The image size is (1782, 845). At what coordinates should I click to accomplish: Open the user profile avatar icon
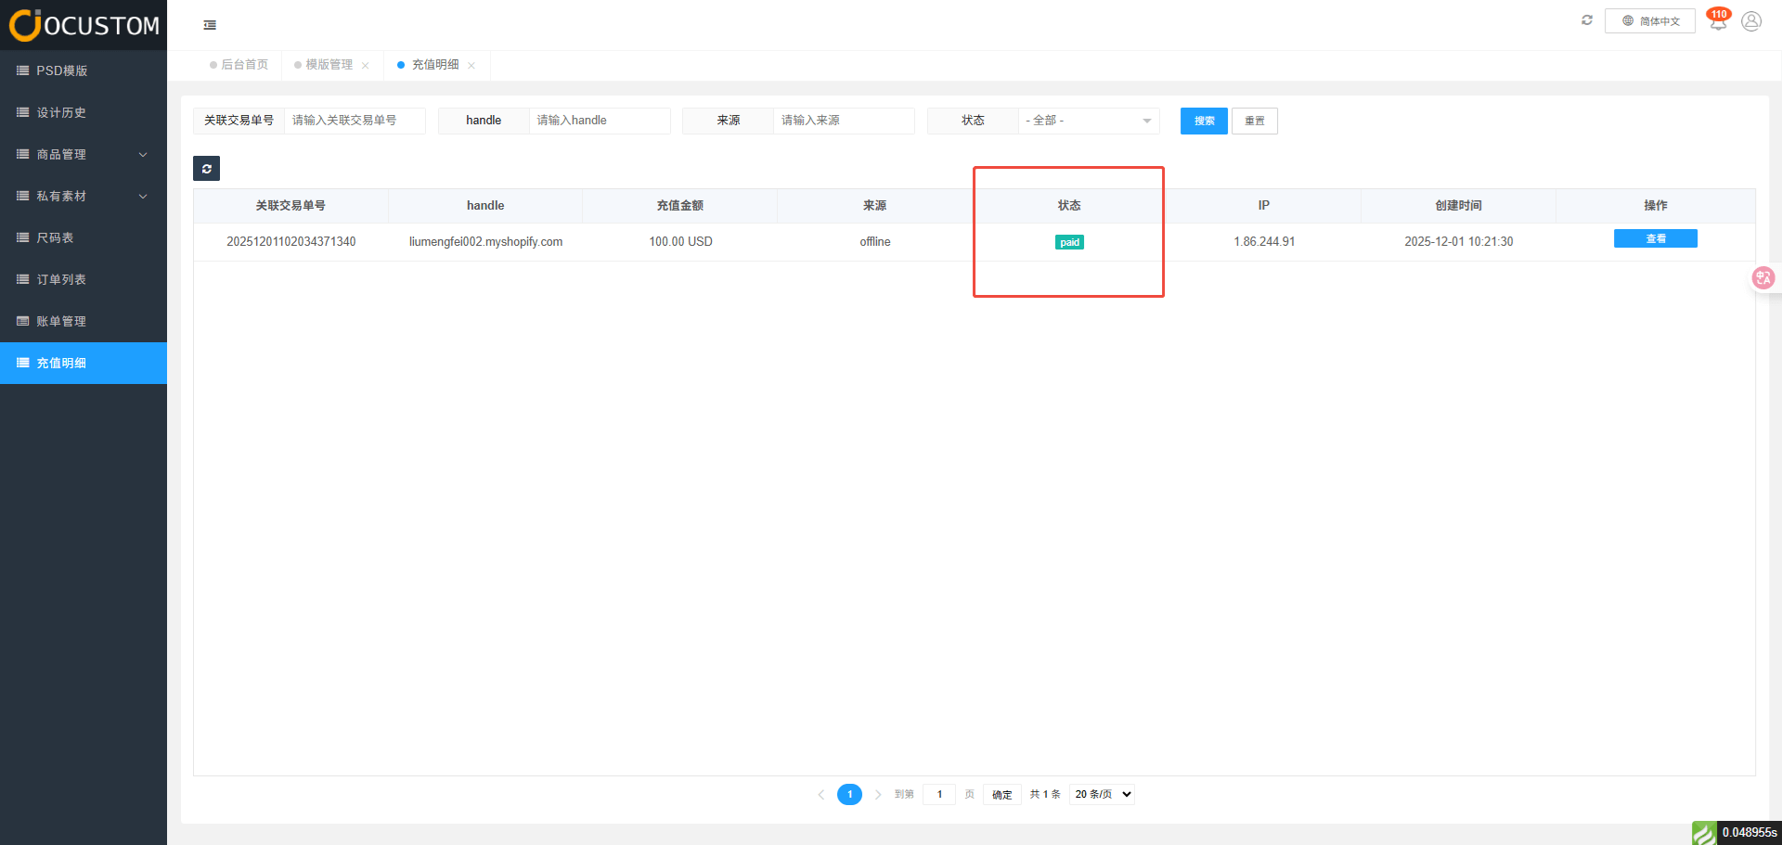coord(1751,21)
